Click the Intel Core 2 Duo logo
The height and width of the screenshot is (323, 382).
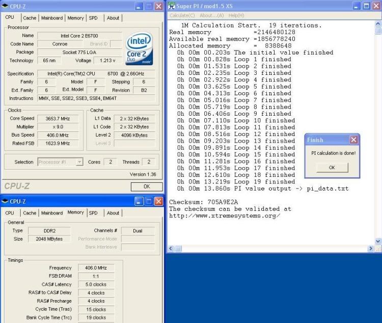pyautogui.click(x=139, y=49)
